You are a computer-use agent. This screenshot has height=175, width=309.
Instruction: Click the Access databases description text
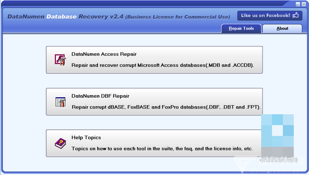[163, 65]
